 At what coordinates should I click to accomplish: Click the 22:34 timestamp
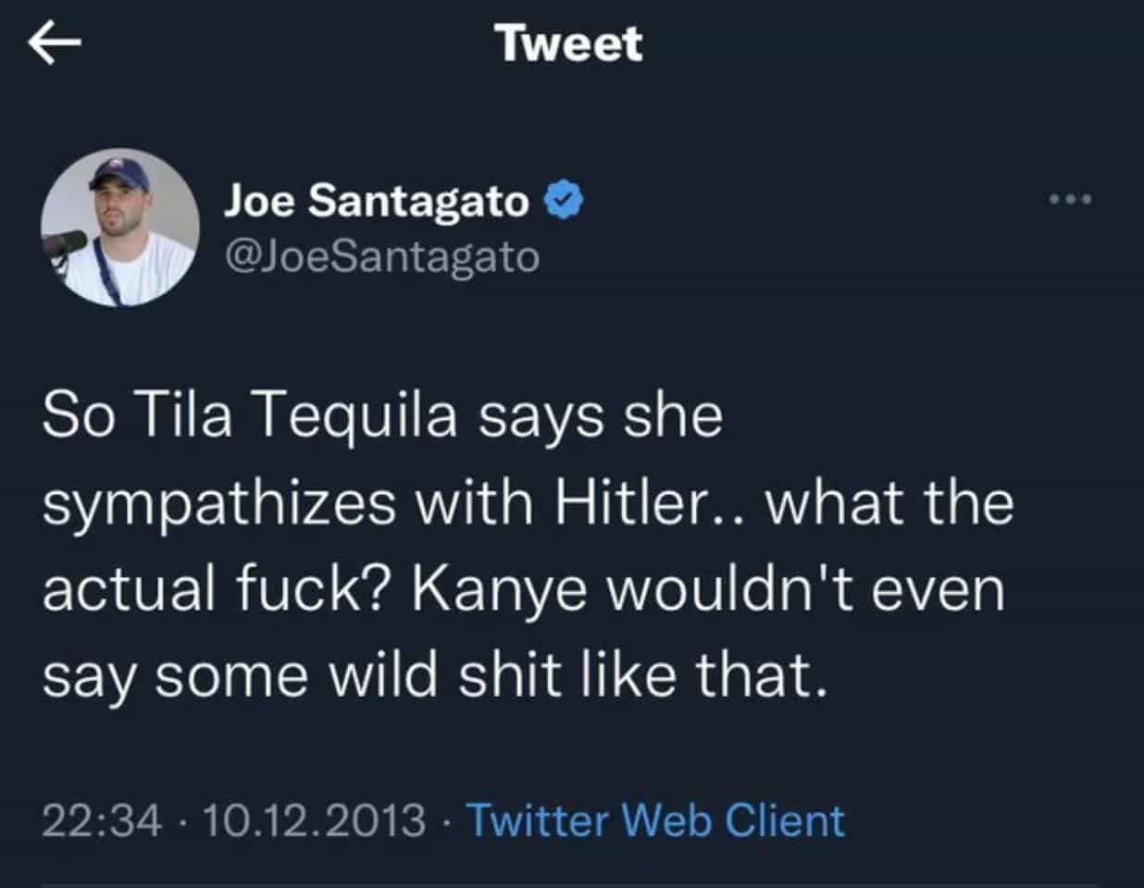tap(102, 820)
